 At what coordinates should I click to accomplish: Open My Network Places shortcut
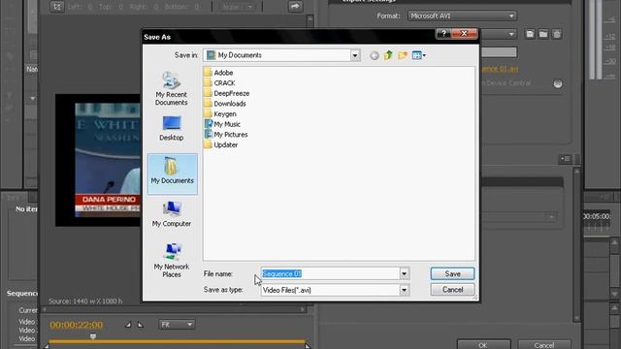click(x=172, y=260)
